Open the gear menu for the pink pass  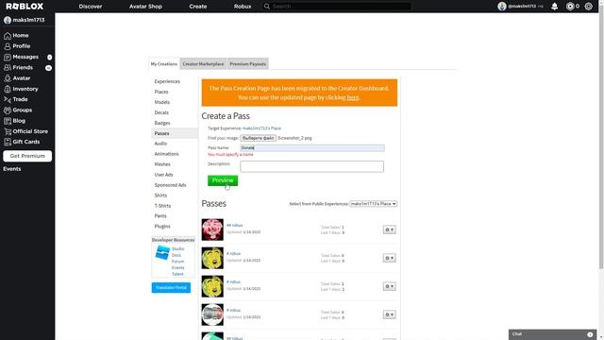tap(389, 229)
